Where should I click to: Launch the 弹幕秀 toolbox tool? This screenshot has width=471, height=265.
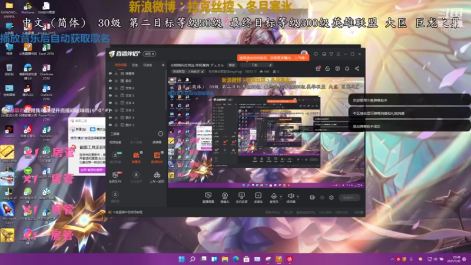point(136,157)
